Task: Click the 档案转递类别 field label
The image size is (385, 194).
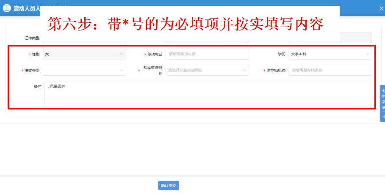Action: tap(153, 71)
